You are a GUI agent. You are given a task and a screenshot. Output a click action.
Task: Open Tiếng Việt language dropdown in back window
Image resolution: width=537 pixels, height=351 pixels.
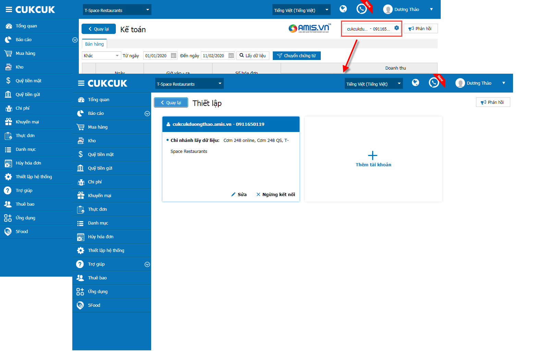point(302,10)
